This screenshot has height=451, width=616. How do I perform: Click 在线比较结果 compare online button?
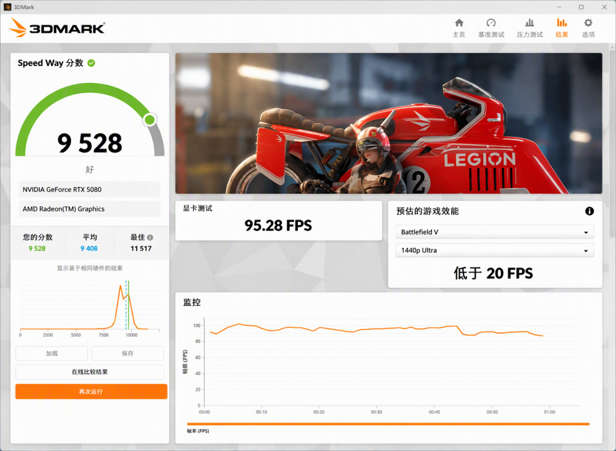[x=90, y=372]
